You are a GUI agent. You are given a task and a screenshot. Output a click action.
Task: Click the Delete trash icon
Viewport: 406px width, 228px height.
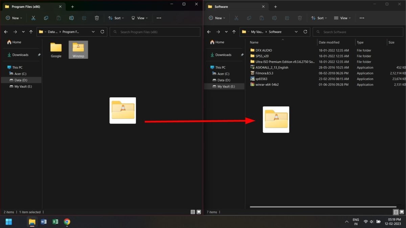97,18
